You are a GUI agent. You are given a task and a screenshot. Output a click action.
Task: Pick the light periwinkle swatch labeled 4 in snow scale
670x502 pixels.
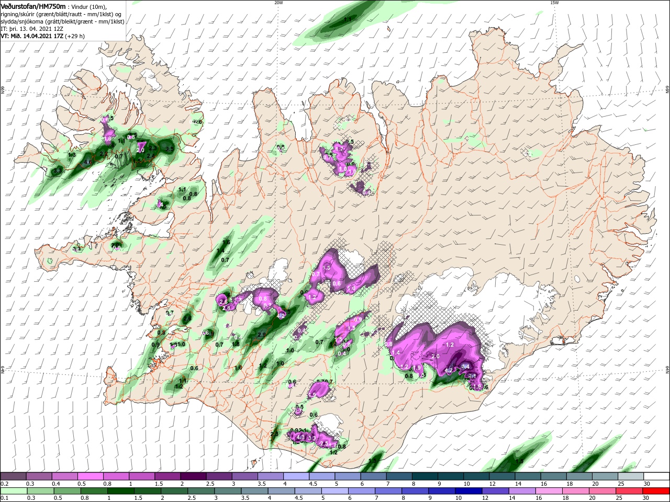click(296, 476)
